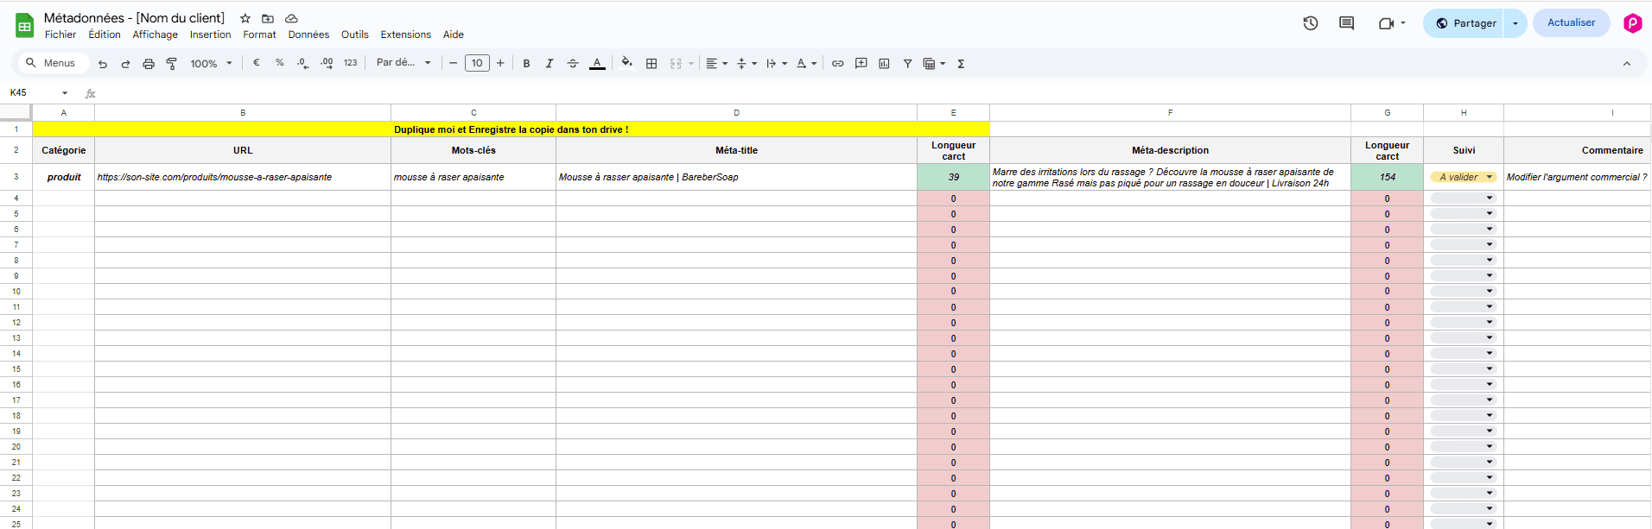Click the paint format roller icon
The image size is (1652, 529).
172,63
